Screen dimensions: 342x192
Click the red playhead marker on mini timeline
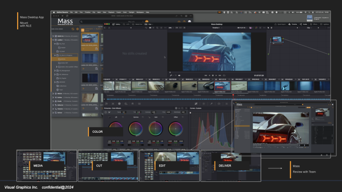233,95
